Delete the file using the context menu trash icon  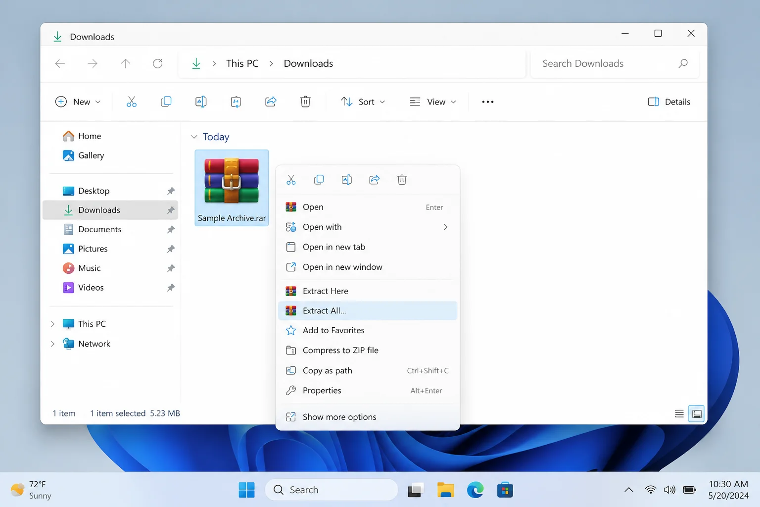pos(402,180)
